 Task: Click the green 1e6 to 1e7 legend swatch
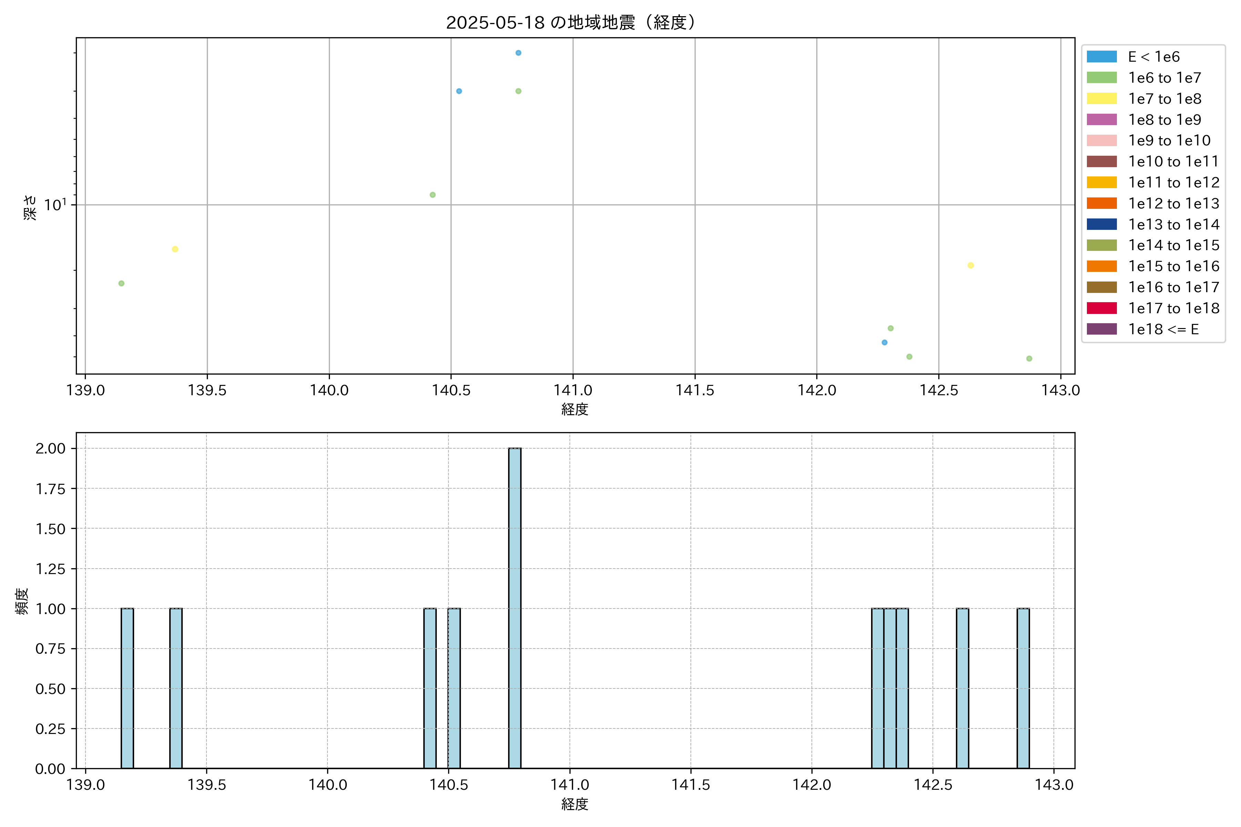pos(1102,78)
